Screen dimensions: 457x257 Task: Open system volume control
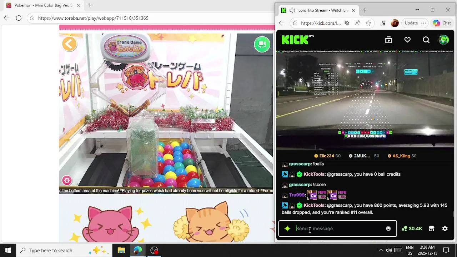coord(389,250)
